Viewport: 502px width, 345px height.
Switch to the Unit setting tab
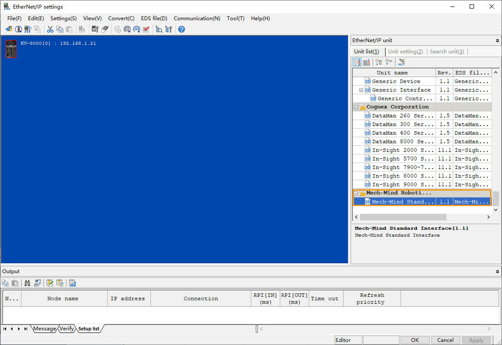coord(405,51)
